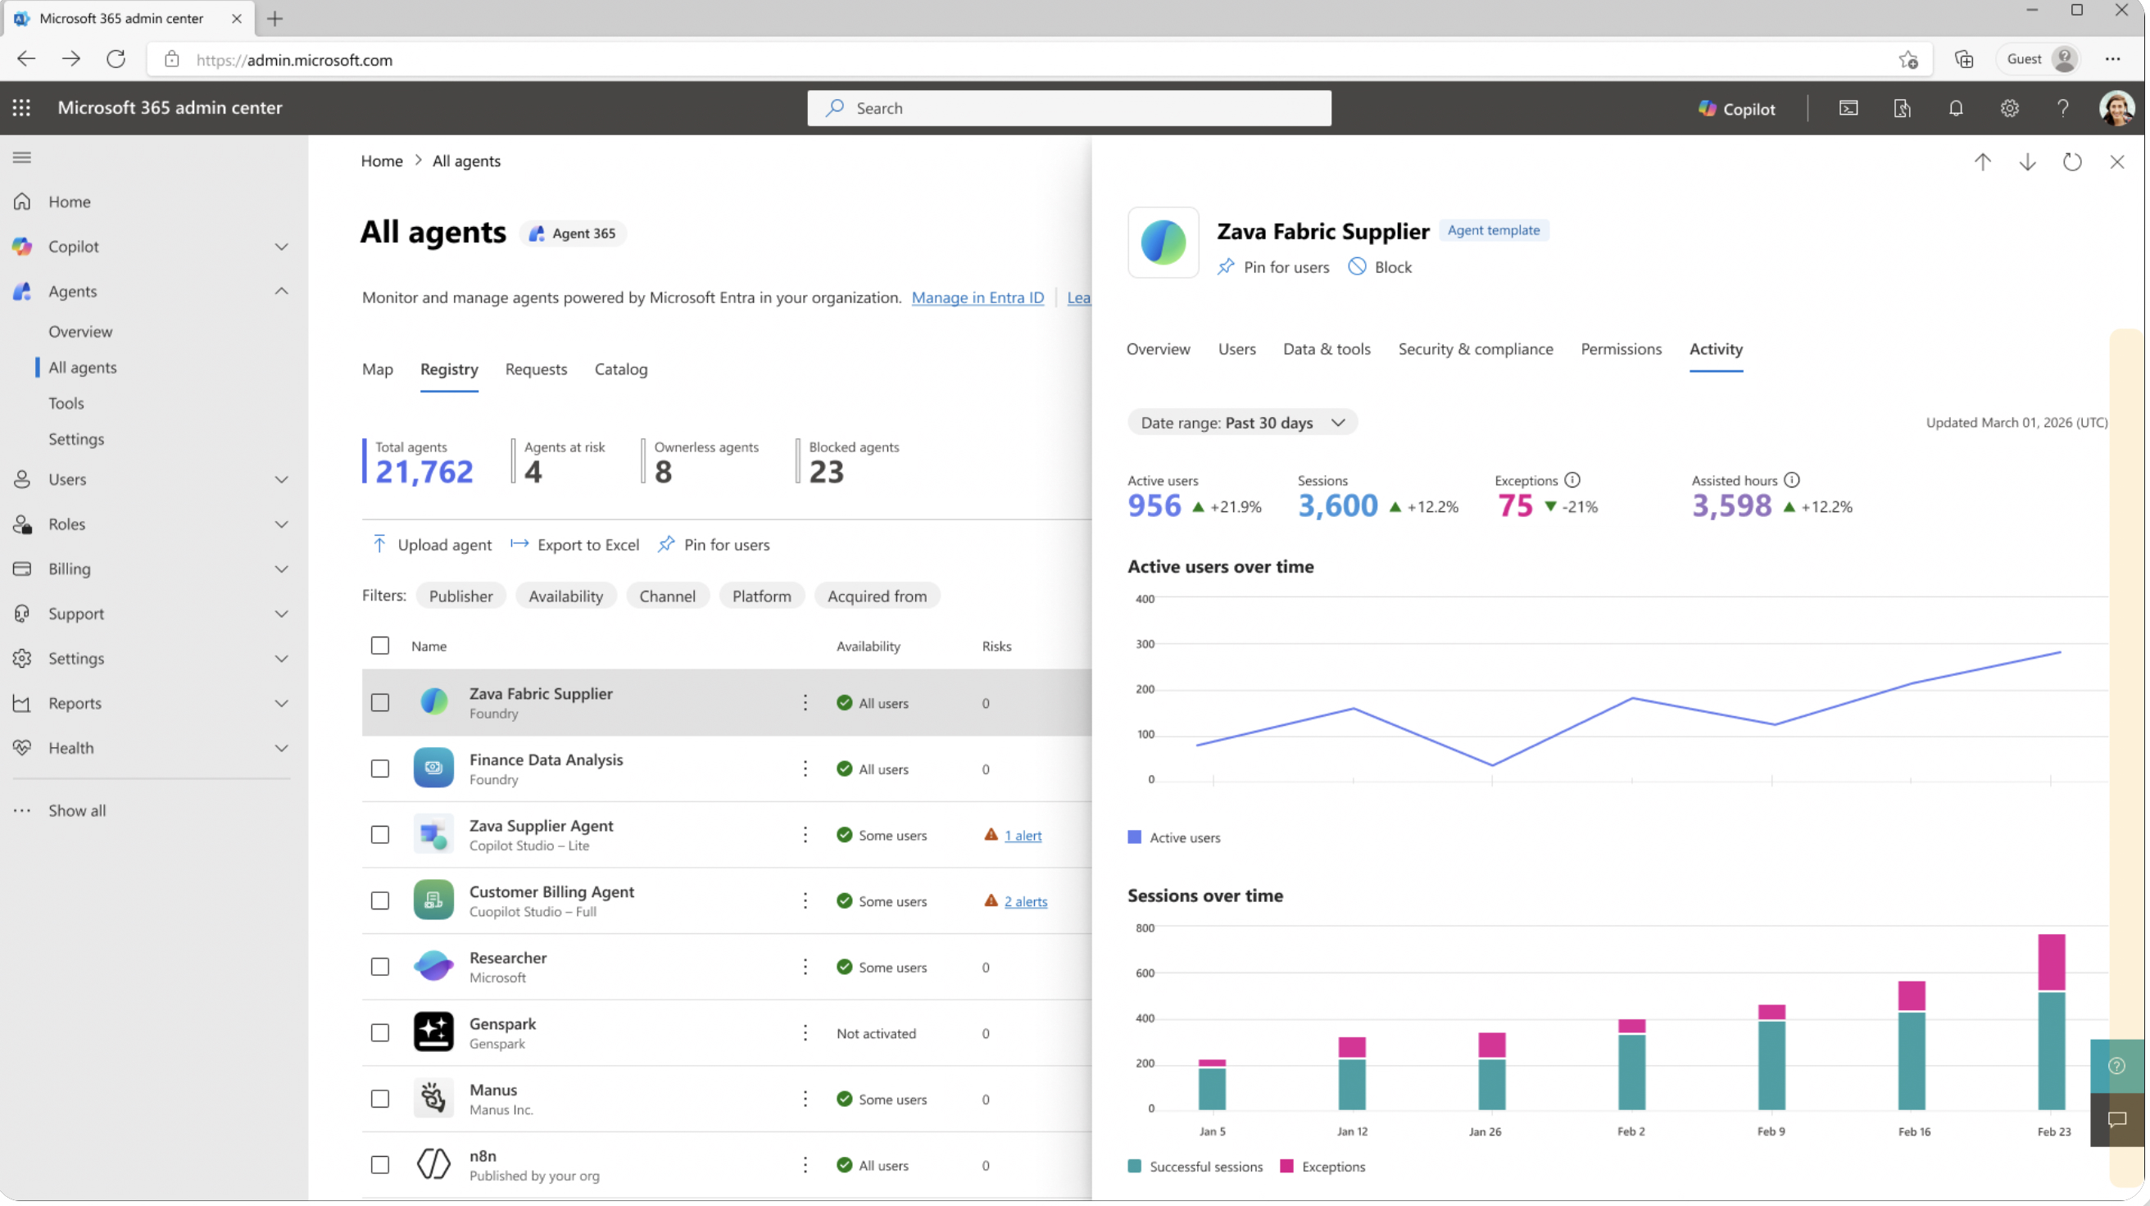Click the Active users legend swatch
This screenshot has width=2150, height=1206.
click(1133, 837)
